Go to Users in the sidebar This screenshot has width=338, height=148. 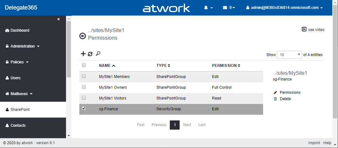(x=16, y=78)
